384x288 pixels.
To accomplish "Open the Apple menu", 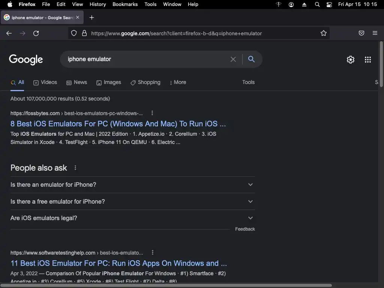I will pyautogui.click(x=10, y=4).
